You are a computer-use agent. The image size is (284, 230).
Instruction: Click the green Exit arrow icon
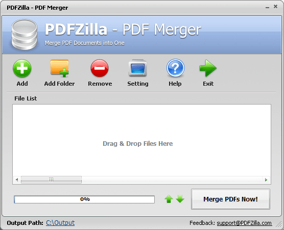point(208,68)
